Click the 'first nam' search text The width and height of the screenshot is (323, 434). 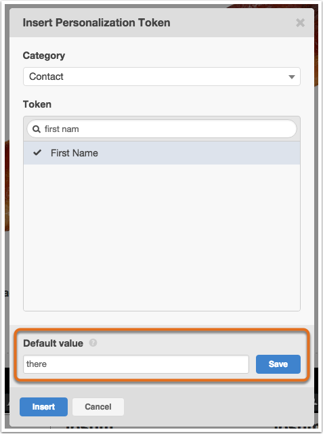[62, 129]
